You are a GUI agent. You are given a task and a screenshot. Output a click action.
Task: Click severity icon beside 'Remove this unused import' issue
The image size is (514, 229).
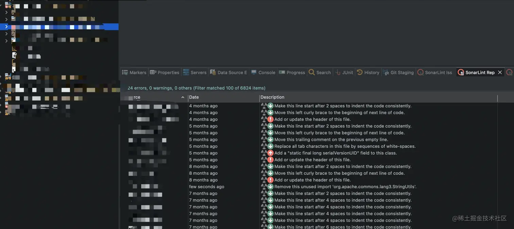270,187
